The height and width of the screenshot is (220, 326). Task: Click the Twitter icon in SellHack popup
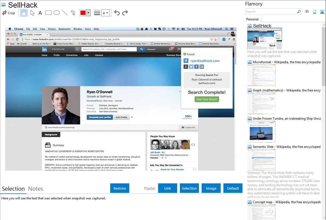pyautogui.click(x=191, y=67)
